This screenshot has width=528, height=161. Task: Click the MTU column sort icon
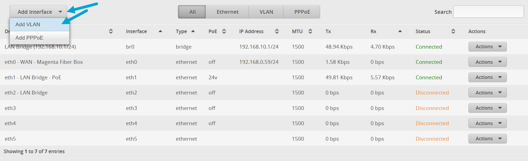click(310, 31)
